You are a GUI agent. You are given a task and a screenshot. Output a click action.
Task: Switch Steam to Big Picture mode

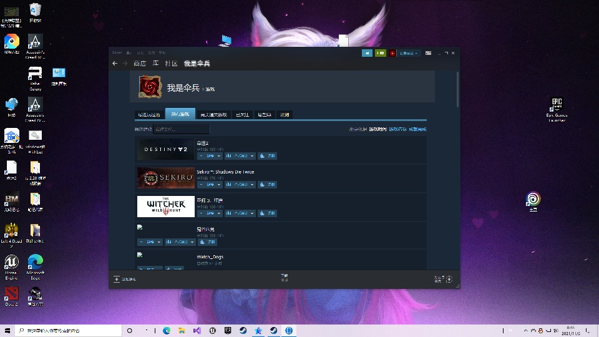tap(428, 53)
